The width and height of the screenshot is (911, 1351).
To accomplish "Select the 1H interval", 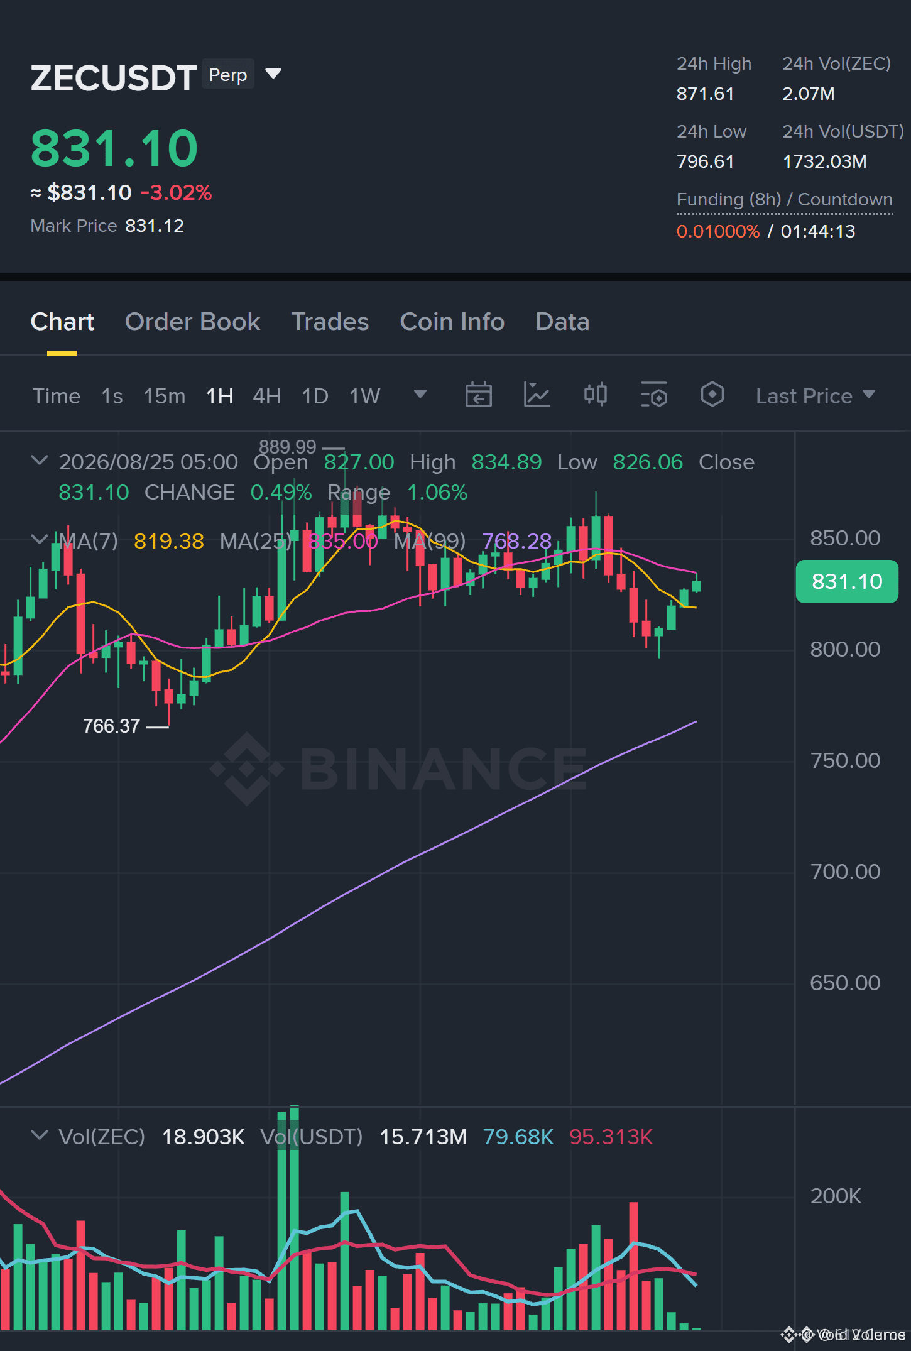I will coord(220,396).
